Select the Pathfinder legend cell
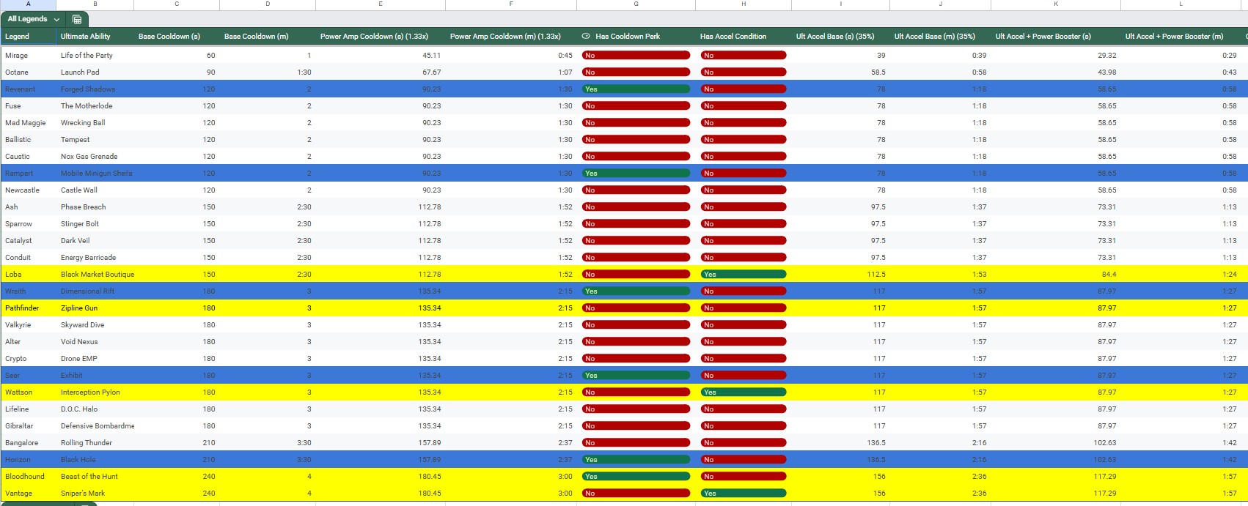This screenshot has height=506, width=1248. pyautogui.click(x=28, y=308)
